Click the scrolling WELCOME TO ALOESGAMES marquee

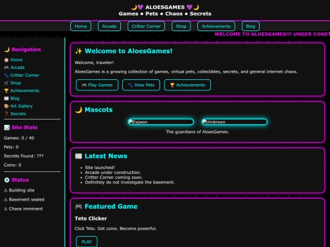[272, 34]
